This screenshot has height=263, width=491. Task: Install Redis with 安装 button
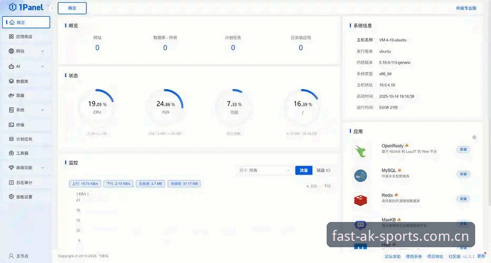[x=463, y=199]
